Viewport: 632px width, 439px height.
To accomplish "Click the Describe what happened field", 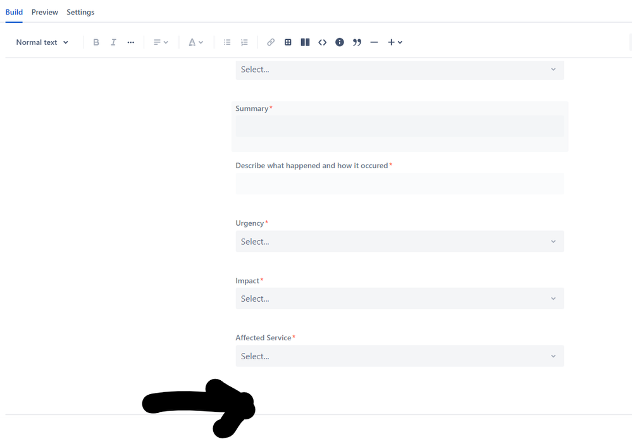I will click(x=400, y=184).
